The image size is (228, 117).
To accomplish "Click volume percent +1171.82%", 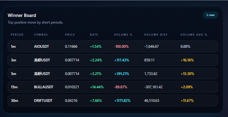I will [122, 101].
